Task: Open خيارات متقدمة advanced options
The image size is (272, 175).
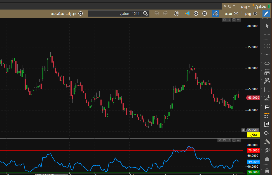Action: click(67, 13)
